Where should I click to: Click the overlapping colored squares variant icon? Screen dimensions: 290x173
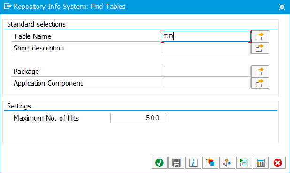coord(210,163)
